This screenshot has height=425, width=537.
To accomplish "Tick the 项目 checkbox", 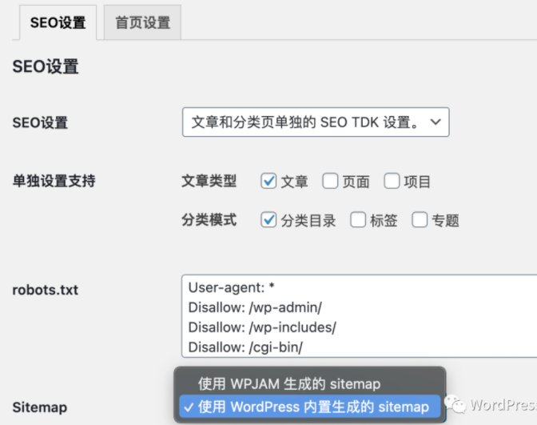I will coord(392,181).
